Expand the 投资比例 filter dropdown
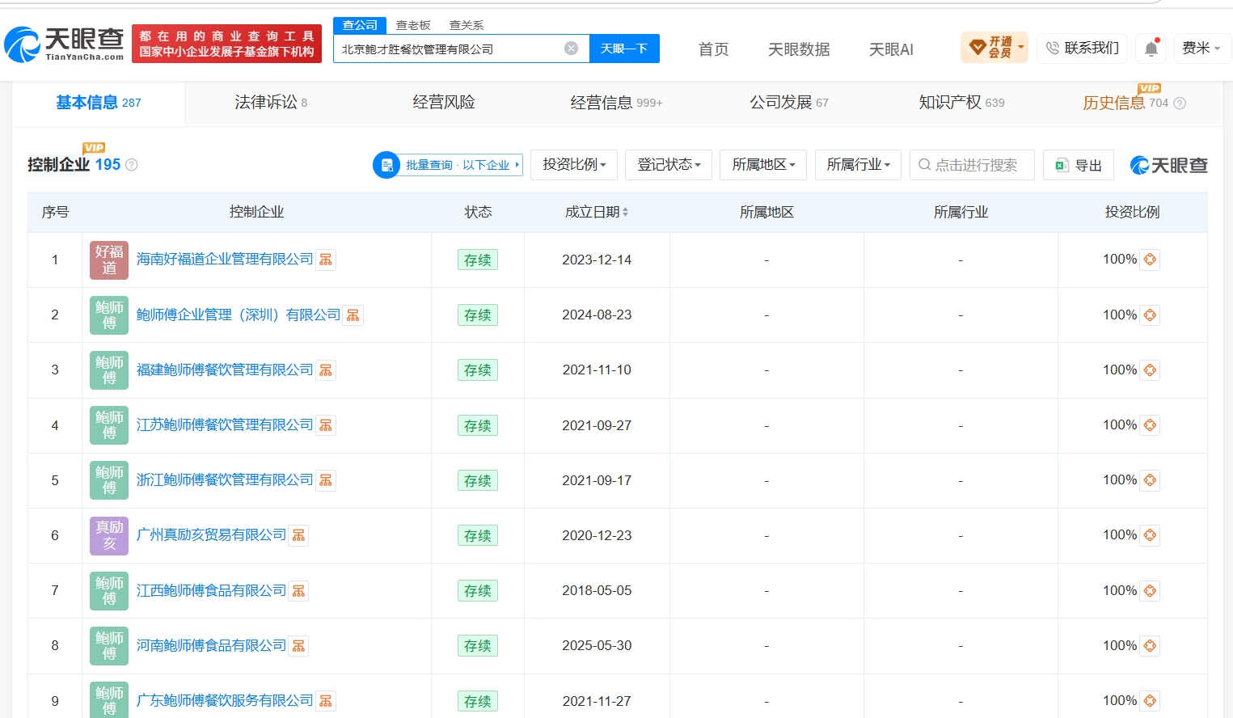Viewport: 1233px width, 718px height. tap(574, 165)
